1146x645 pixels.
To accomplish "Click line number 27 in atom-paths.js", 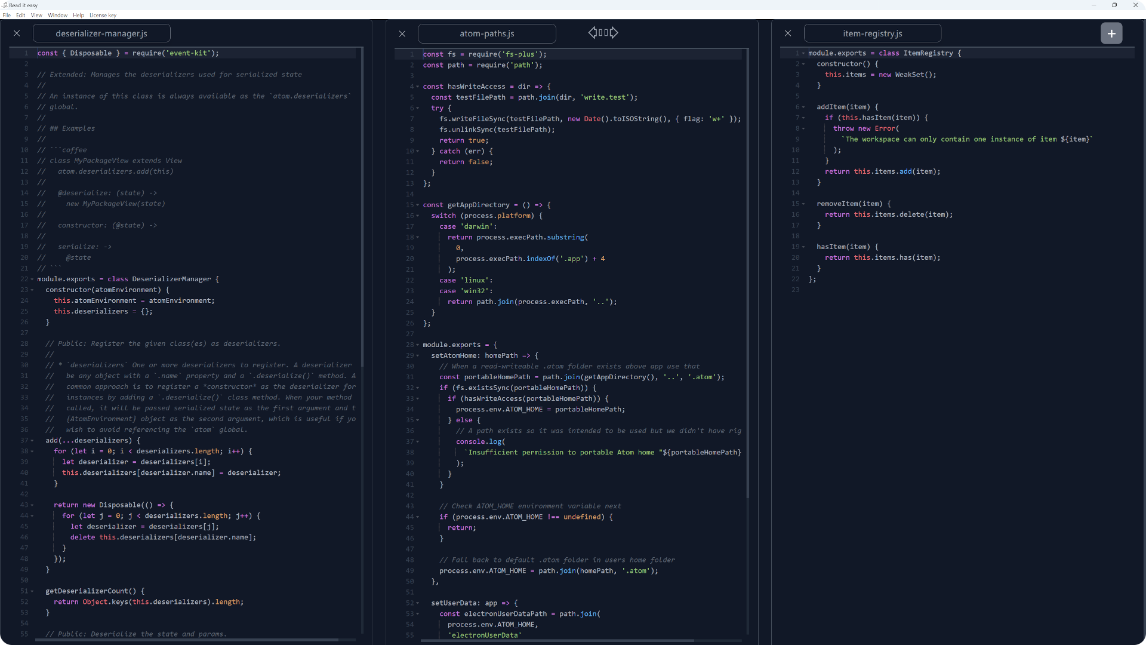I will (410, 334).
